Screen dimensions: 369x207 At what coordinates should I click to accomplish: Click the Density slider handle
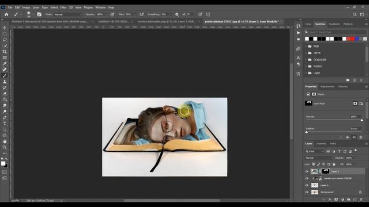click(362, 120)
